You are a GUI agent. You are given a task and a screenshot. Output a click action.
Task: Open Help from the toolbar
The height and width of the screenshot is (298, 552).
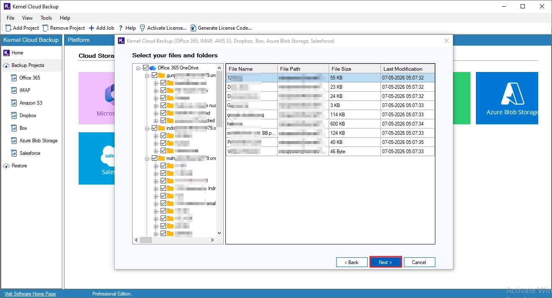tap(128, 28)
